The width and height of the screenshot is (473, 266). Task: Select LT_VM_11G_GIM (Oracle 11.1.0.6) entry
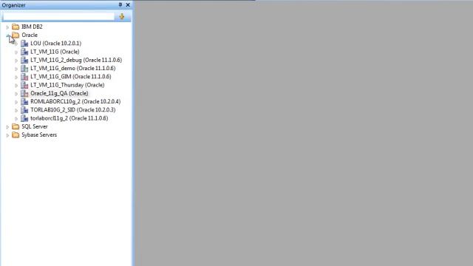coord(71,77)
